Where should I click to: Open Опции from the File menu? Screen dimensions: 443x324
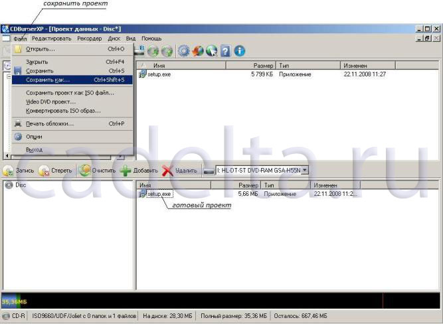point(34,137)
